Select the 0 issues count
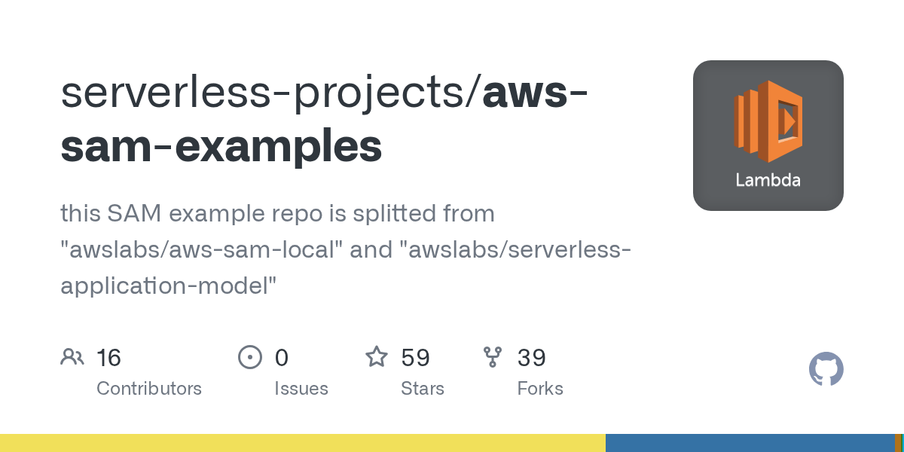This screenshot has width=904, height=452. click(281, 357)
